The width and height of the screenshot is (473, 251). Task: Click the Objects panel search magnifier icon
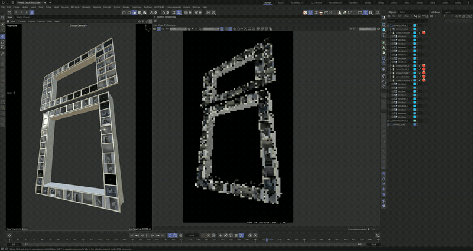pyautogui.click(x=416, y=16)
